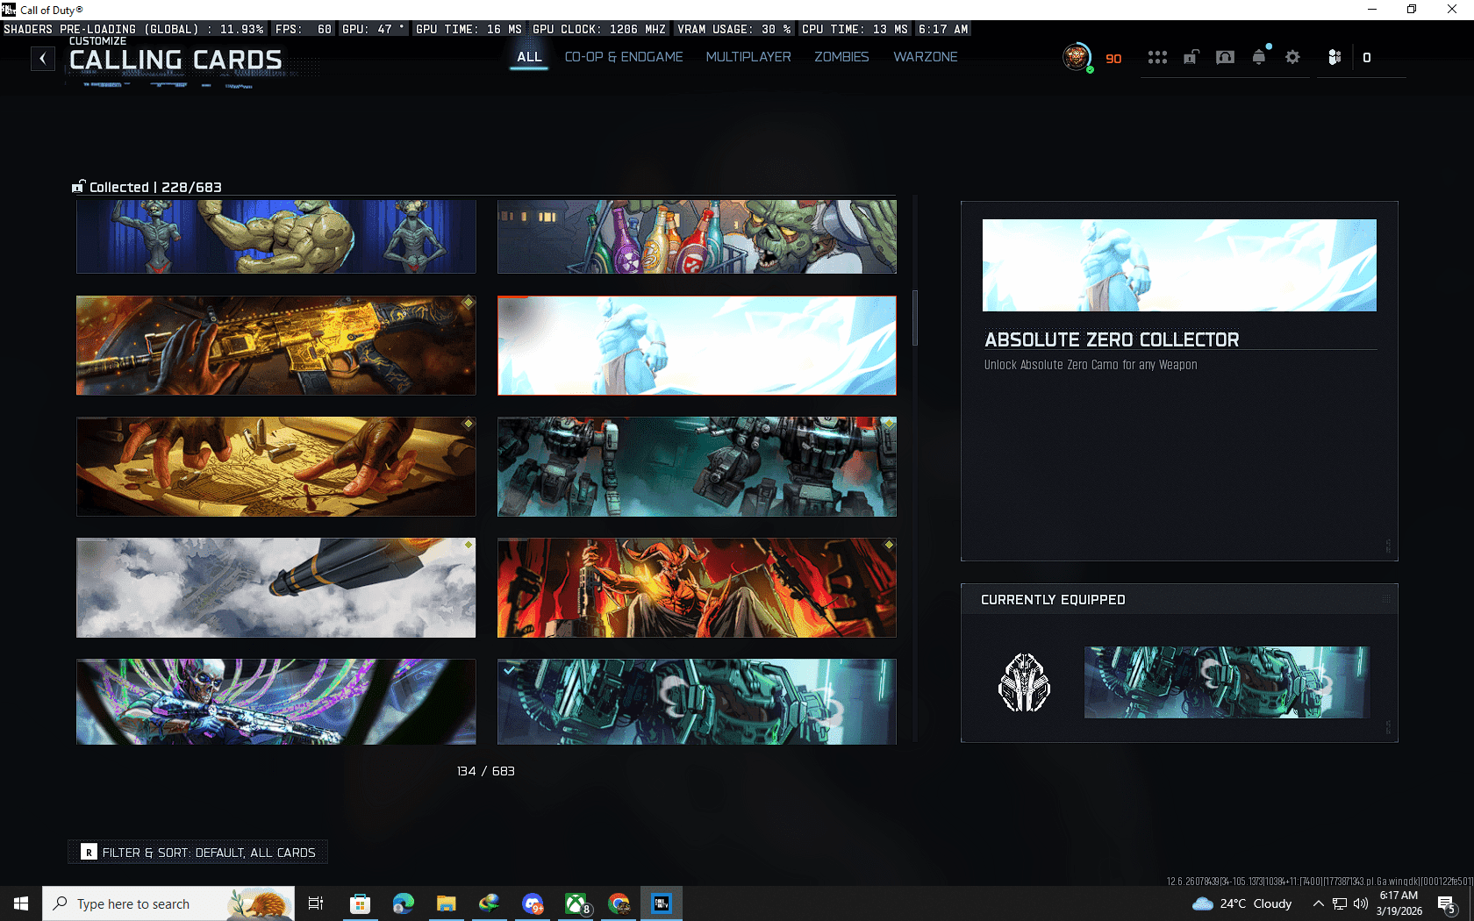Open the Warzone tab
1474x921 pixels.
click(x=925, y=57)
